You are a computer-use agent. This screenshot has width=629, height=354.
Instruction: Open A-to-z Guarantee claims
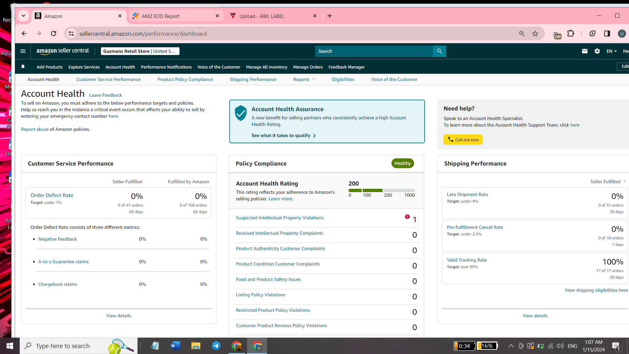[x=64, y=262]
